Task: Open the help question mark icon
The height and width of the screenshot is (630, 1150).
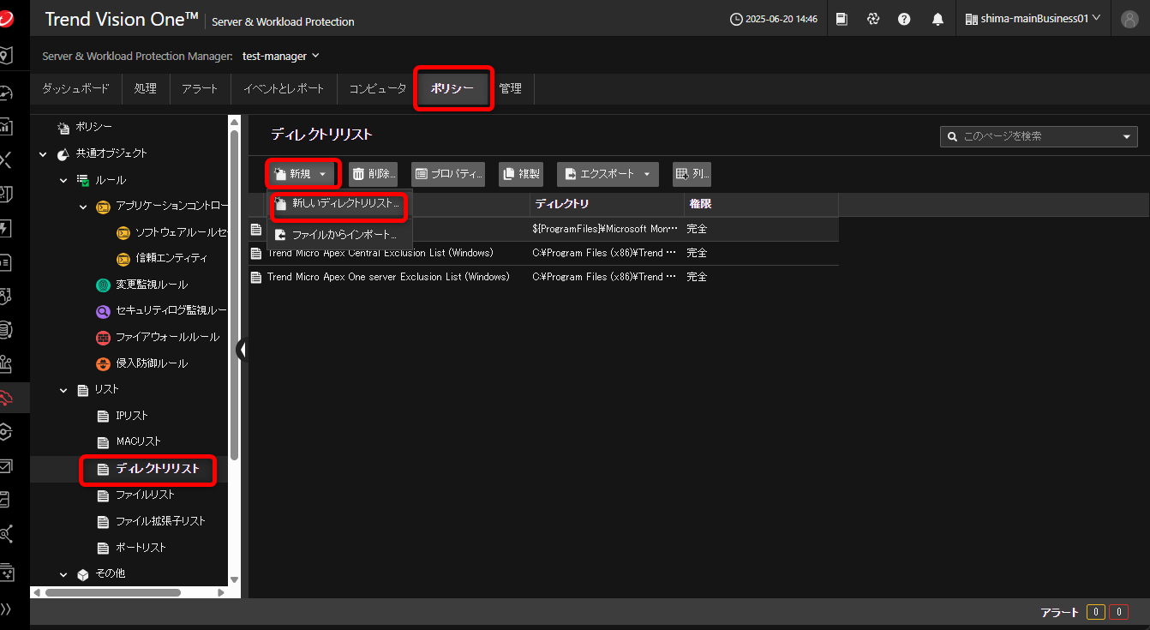Action: [x=904, y=19]
